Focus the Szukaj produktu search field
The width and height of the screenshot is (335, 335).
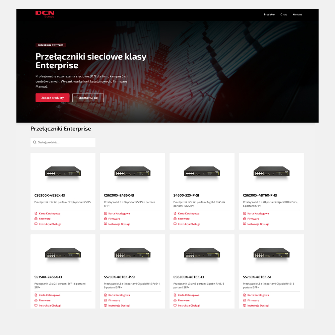[x=63, y=142]
